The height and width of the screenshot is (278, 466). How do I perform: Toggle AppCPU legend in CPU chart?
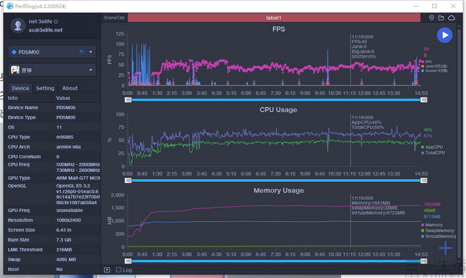[x=432, y=147]
